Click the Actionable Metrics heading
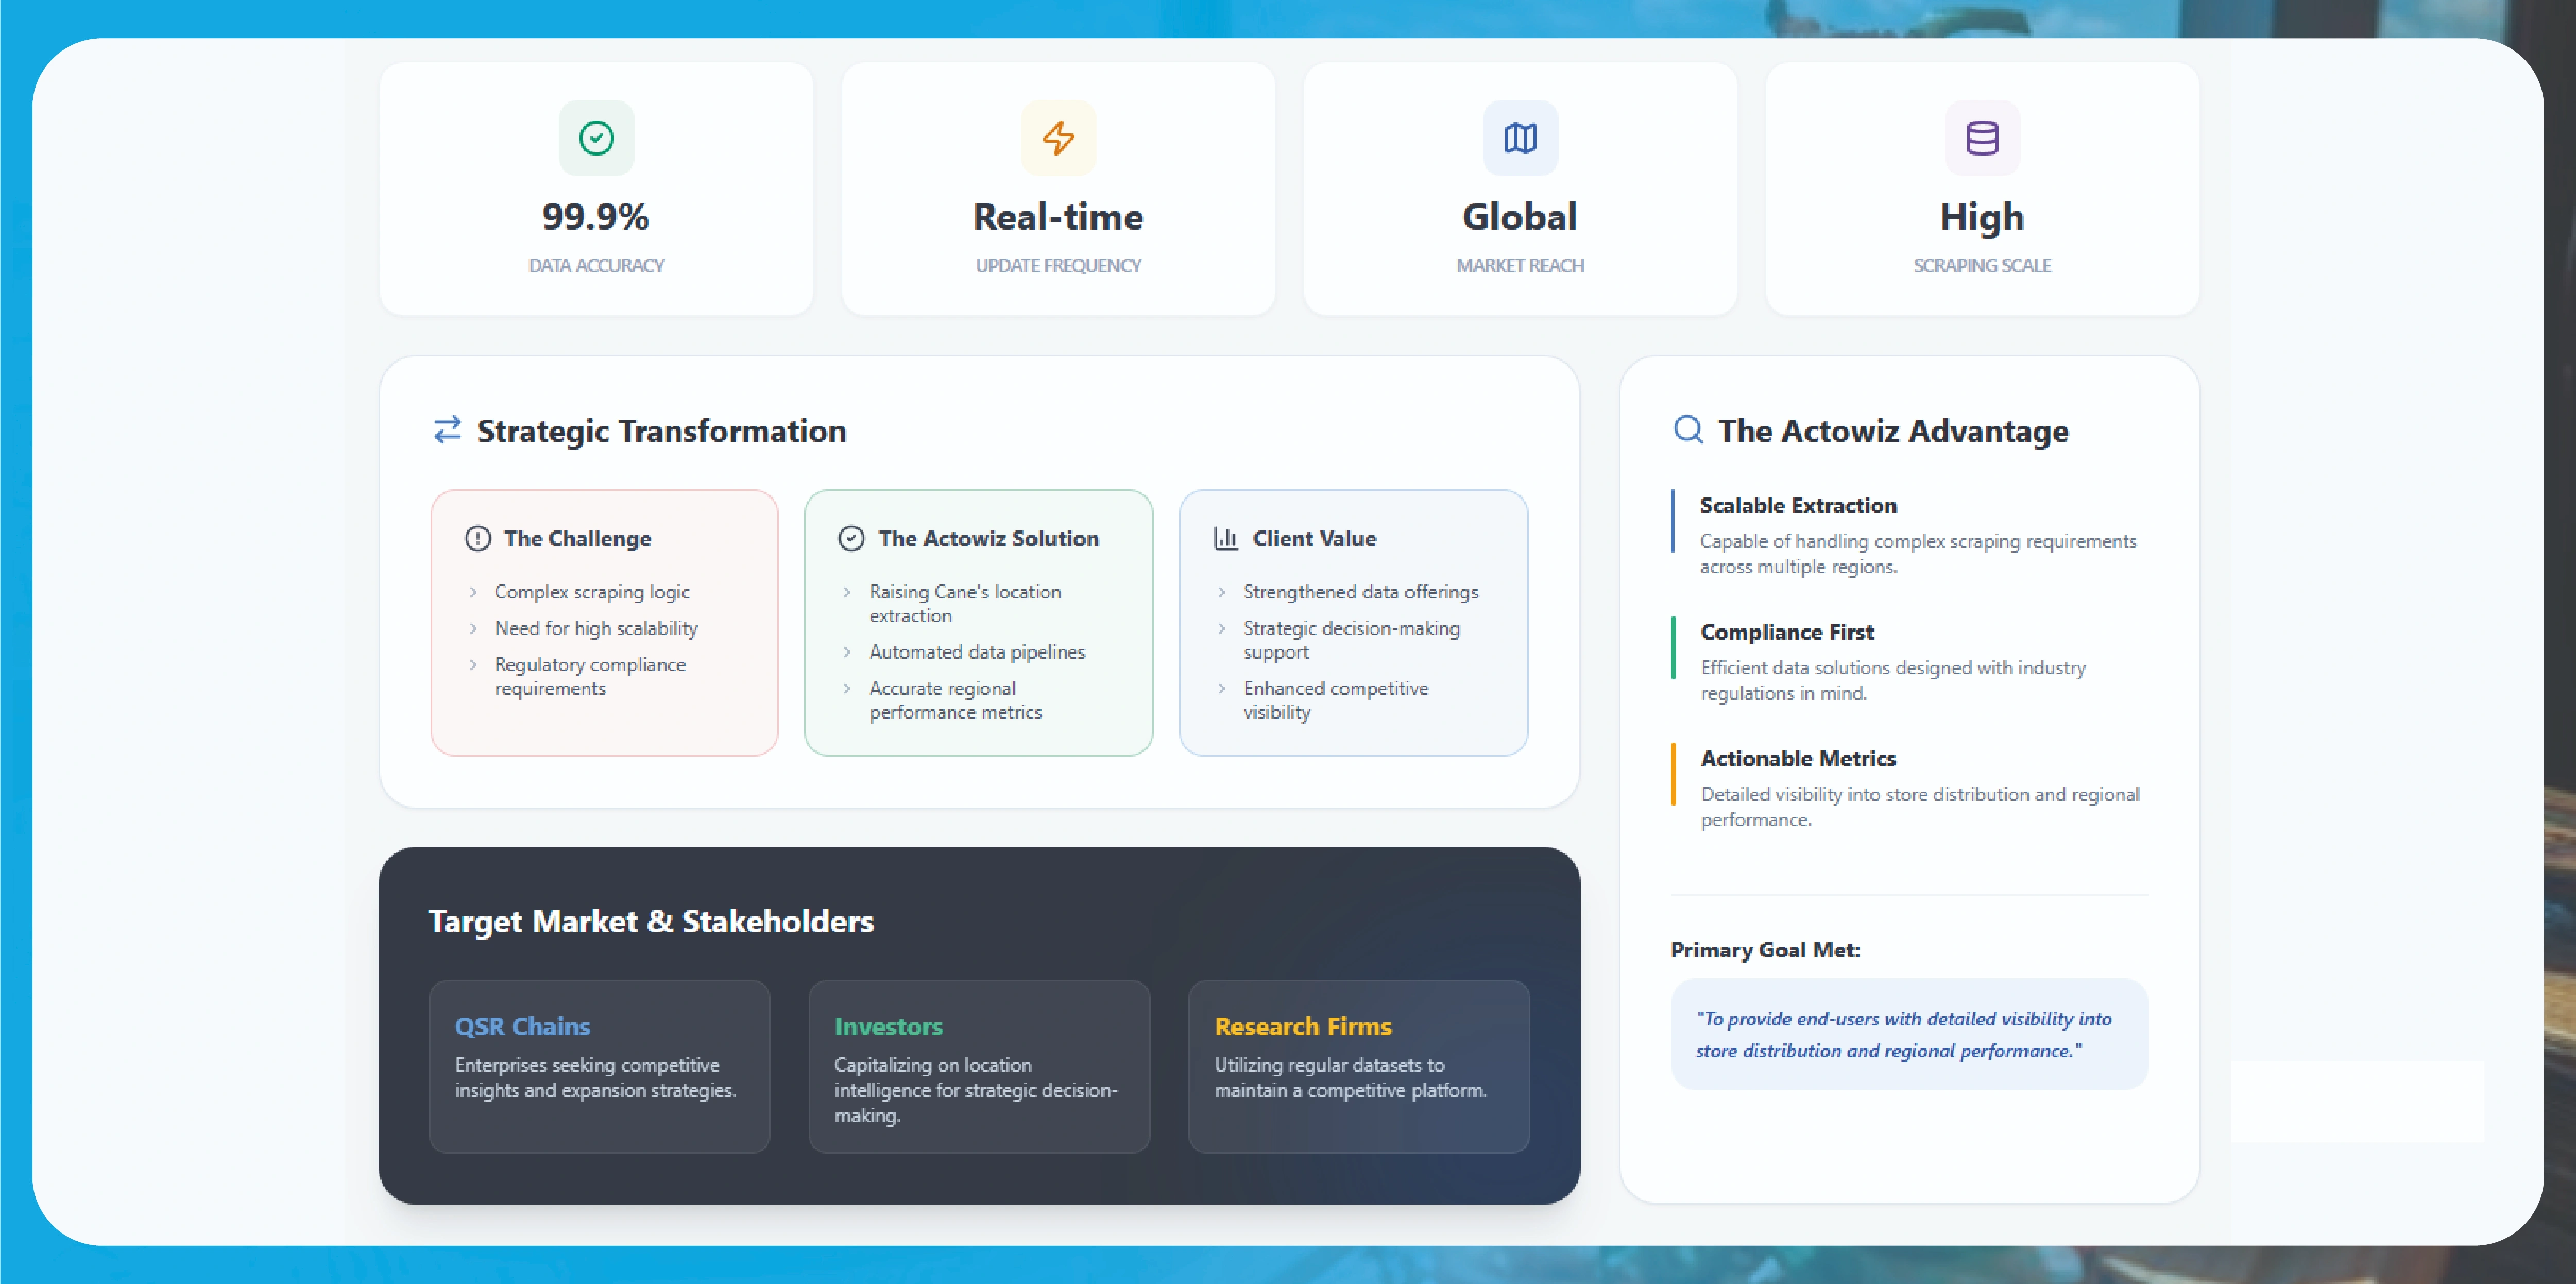This screenshot has height=1284, width=2576. 1798,759
